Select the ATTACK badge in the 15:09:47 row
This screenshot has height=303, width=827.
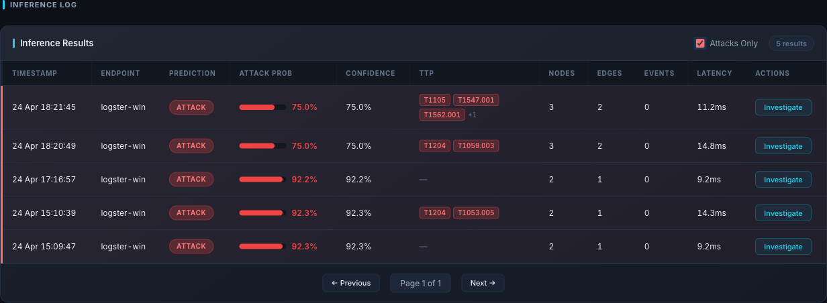[191, 246]
